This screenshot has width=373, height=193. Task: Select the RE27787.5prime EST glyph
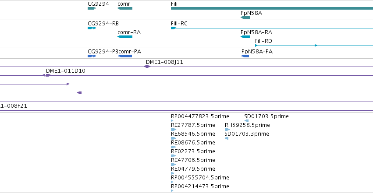coord(174,130)
